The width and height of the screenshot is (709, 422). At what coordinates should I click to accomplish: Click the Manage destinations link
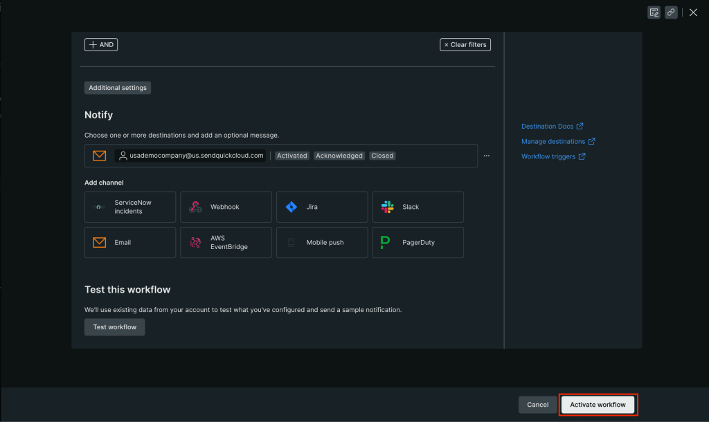[x=556, y=141]
